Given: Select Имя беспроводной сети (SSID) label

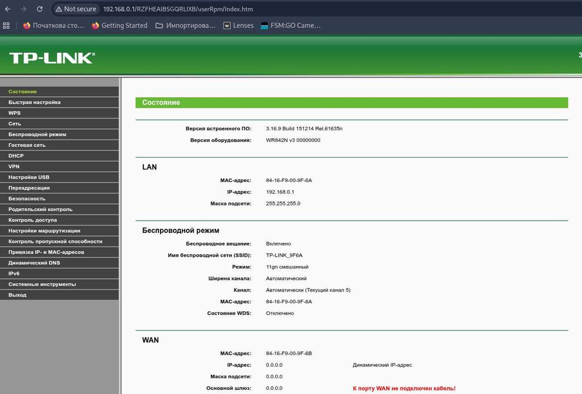Looking at the screenshot, I should tap(210, 255).
